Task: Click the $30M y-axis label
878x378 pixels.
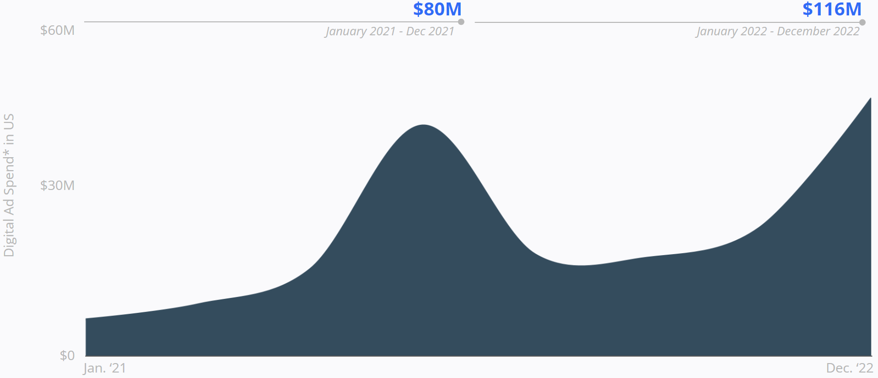Action: click(57, 186)
